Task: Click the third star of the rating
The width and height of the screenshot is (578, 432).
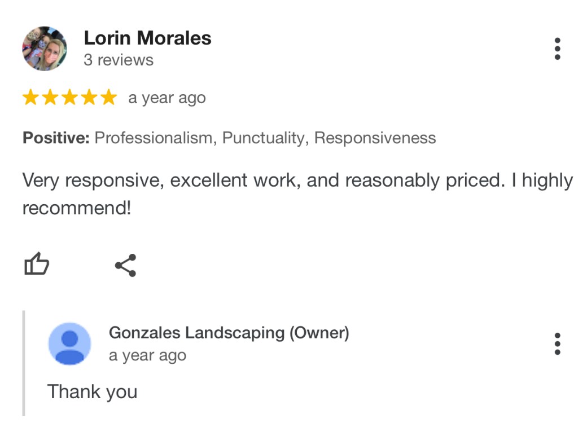Action: (x=69, y=98)
